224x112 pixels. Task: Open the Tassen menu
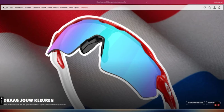pyautogui.click(x=71, y=8)
